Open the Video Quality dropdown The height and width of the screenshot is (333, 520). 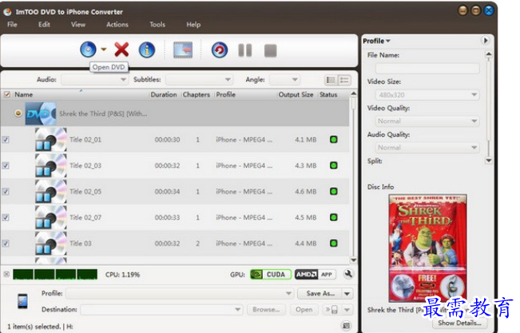(427, 121)
